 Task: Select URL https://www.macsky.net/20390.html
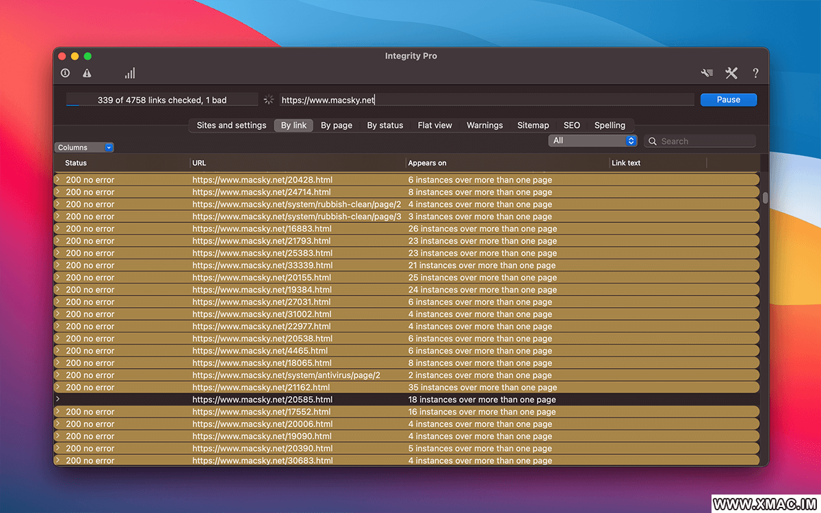262,449
